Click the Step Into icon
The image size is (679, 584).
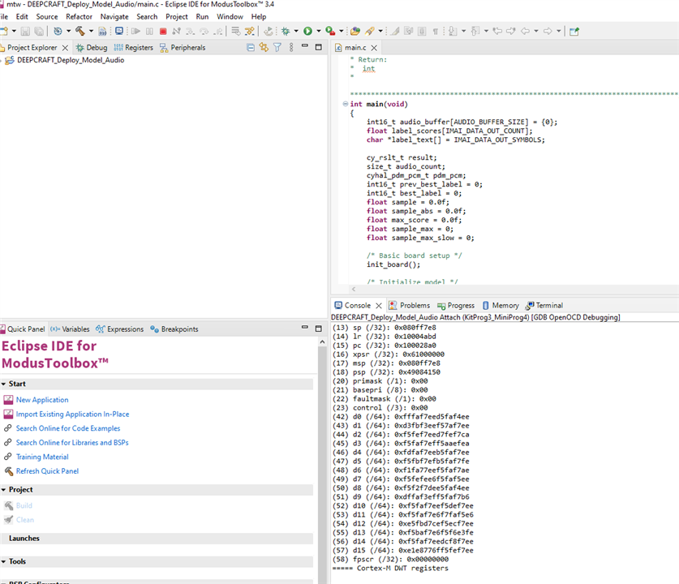click(x=190, y=31)
